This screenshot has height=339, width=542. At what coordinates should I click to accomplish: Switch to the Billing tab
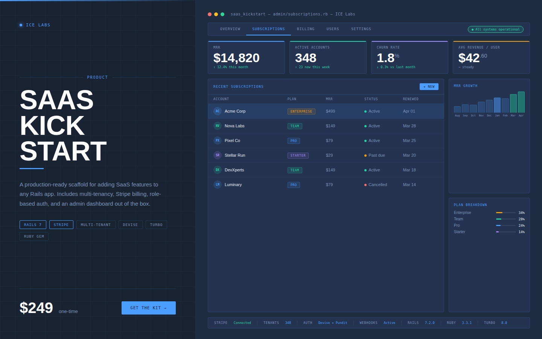coord(306,29)
